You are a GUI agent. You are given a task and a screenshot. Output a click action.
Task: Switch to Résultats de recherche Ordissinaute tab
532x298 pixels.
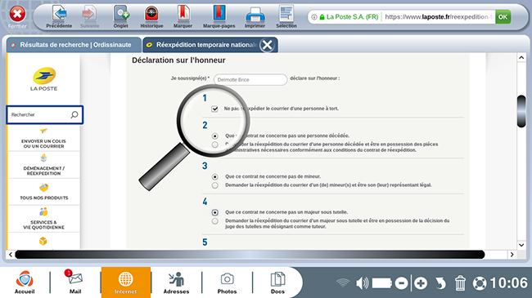point(74,45)
